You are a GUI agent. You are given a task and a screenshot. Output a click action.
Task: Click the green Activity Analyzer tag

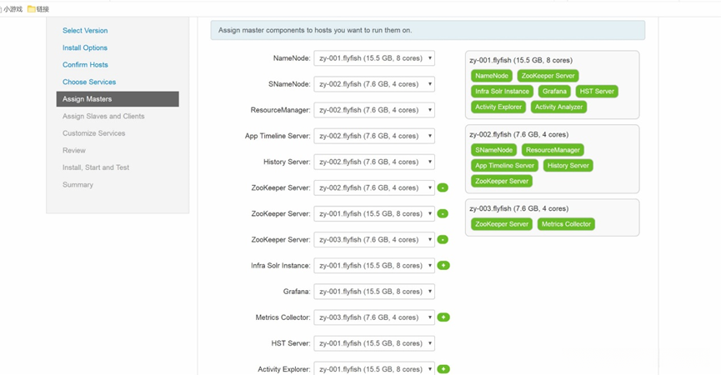point(558,107)
